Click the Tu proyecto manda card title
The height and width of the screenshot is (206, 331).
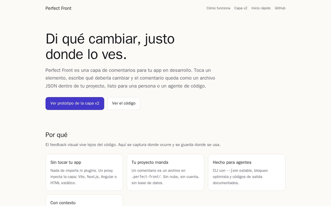pyautogui.click(x=150, y=162)
